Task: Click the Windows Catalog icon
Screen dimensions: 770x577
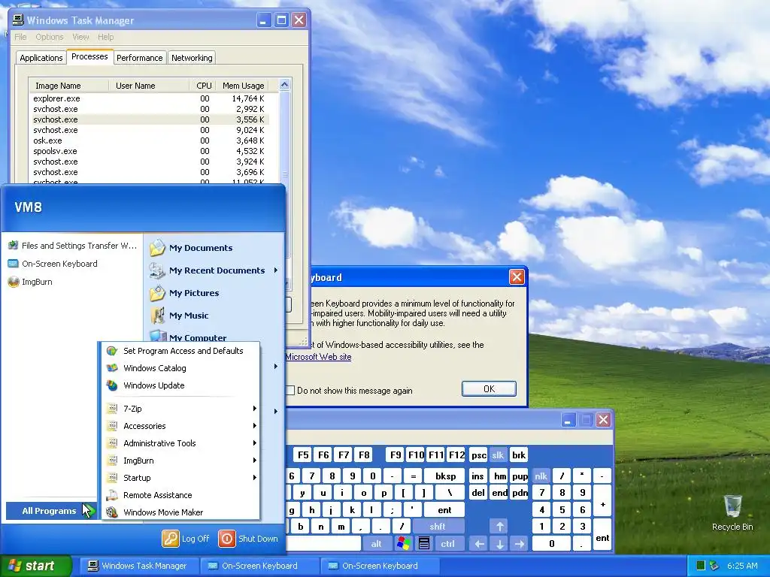Action: click(x=113, y=368)
